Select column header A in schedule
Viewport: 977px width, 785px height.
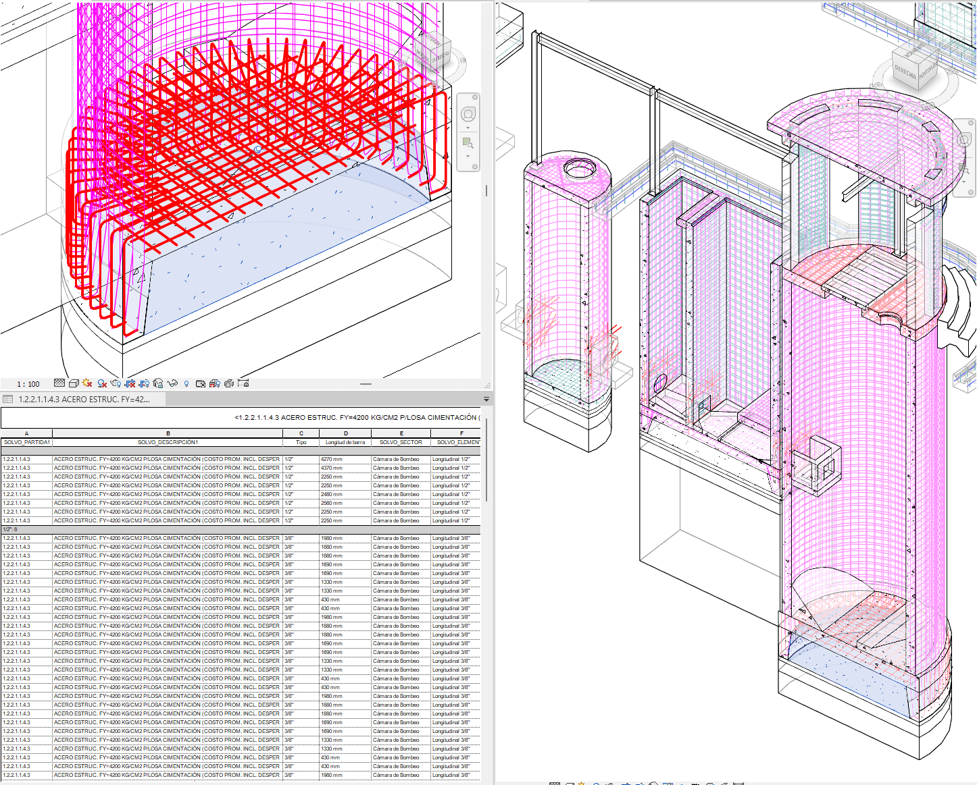(x=26, y=433)
